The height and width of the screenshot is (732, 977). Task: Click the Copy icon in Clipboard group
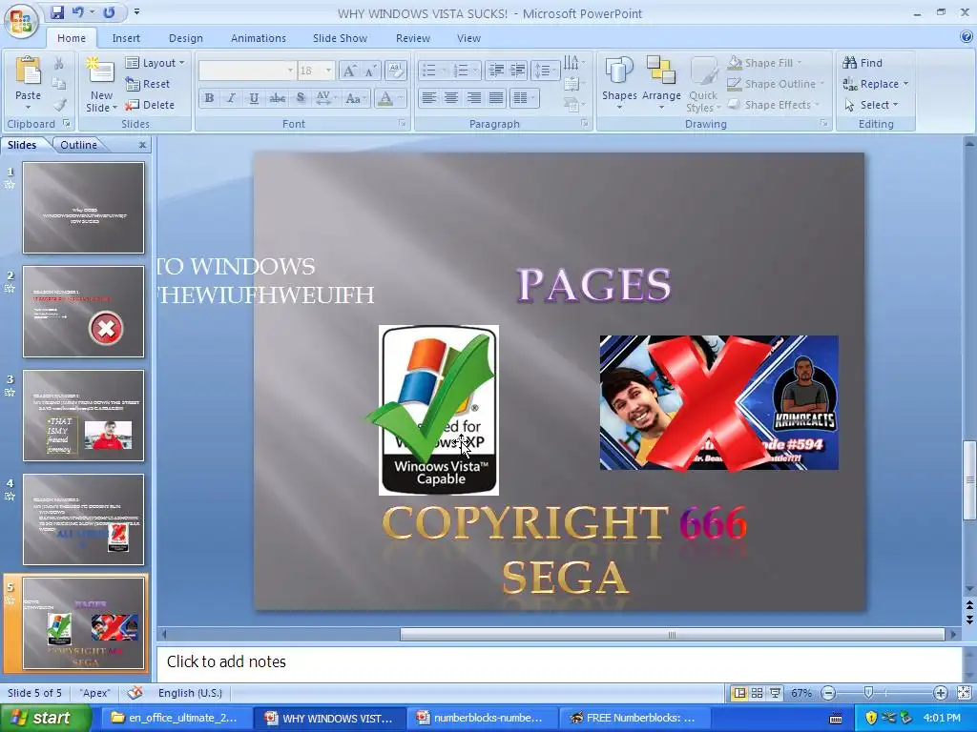(58, 84)
